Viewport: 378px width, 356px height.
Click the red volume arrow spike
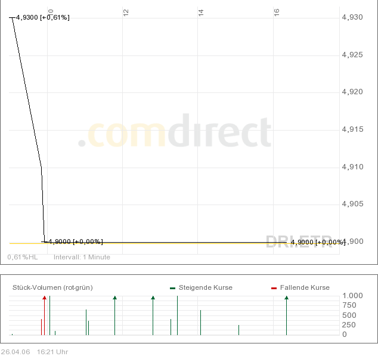click(44, 313)
